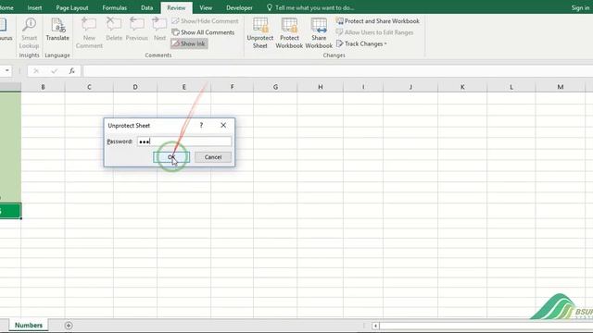Image resolution: width=593 pixels, height=333 pixels.
Task: Select column F header
Action: (233, 87)
